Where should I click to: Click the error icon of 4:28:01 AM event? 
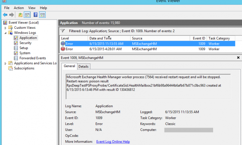tap(63, 49)
